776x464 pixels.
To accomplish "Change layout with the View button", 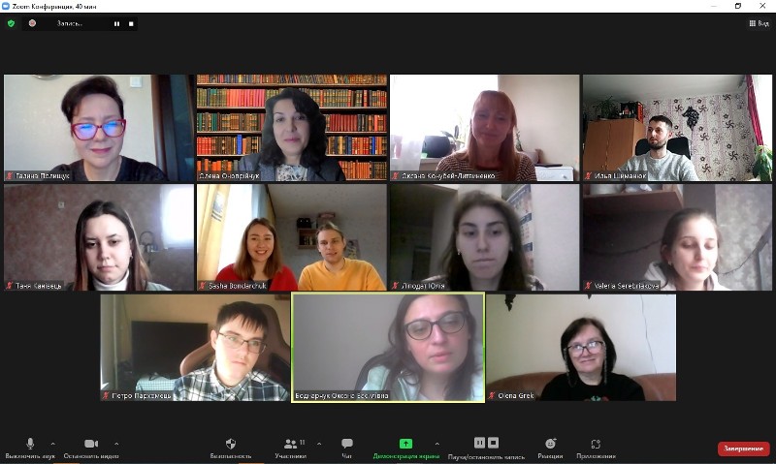I will click(759, 23).
